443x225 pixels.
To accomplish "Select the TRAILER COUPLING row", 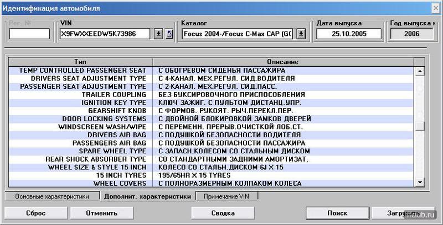I will [212, 94].
